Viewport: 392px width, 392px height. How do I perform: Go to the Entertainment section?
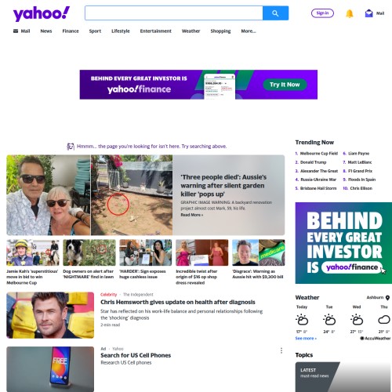[x=156, y=31]
